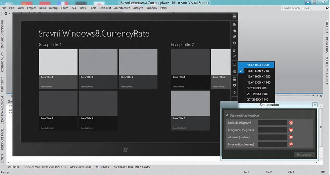The height and width of the screenshot is (175, 330).
Task: Click inside the Quick Launch search box
Action: tap(302, 8)
